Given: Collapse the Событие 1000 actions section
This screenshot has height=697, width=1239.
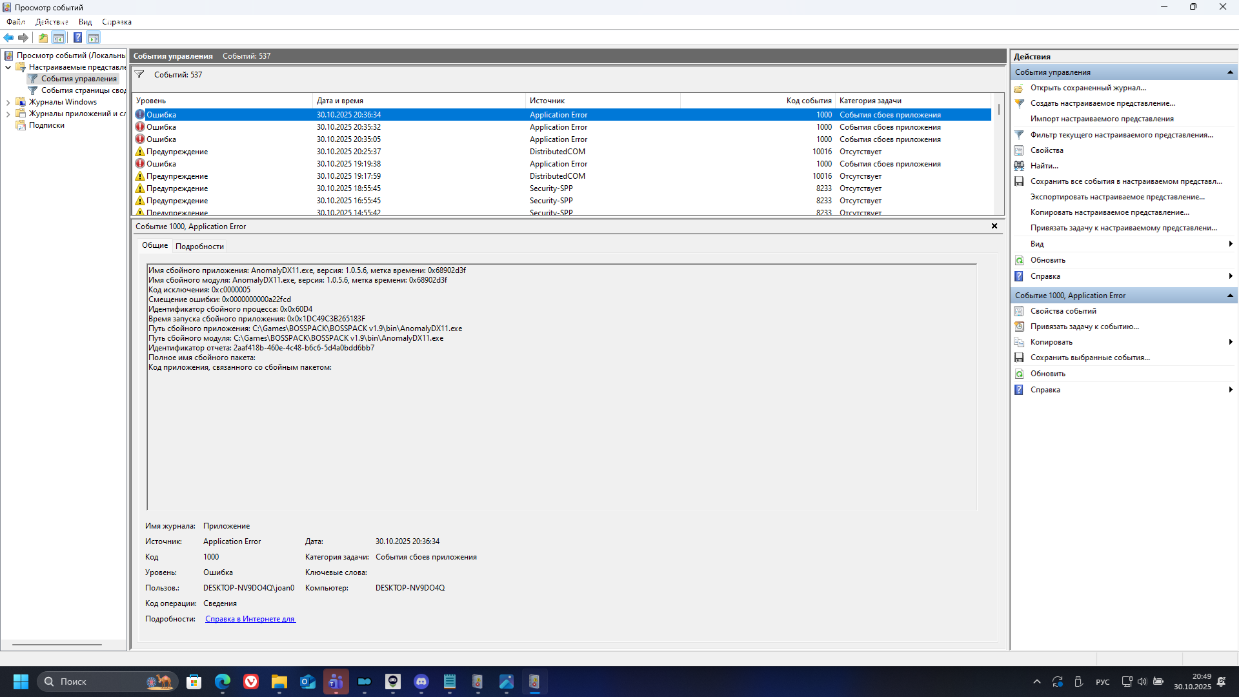Looking at the screenshot, I should pyautogui.click(x=1230, y=296).
